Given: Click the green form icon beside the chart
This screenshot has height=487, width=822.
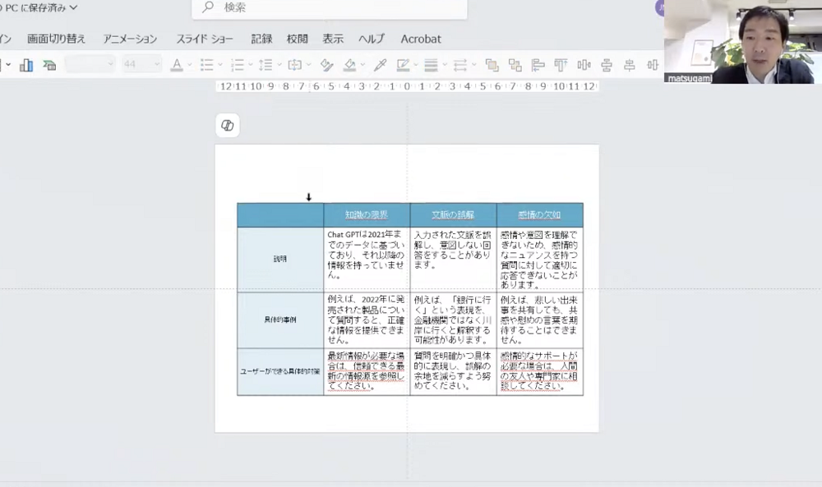Looking at the screenshot, I should (x=49, y=65).
